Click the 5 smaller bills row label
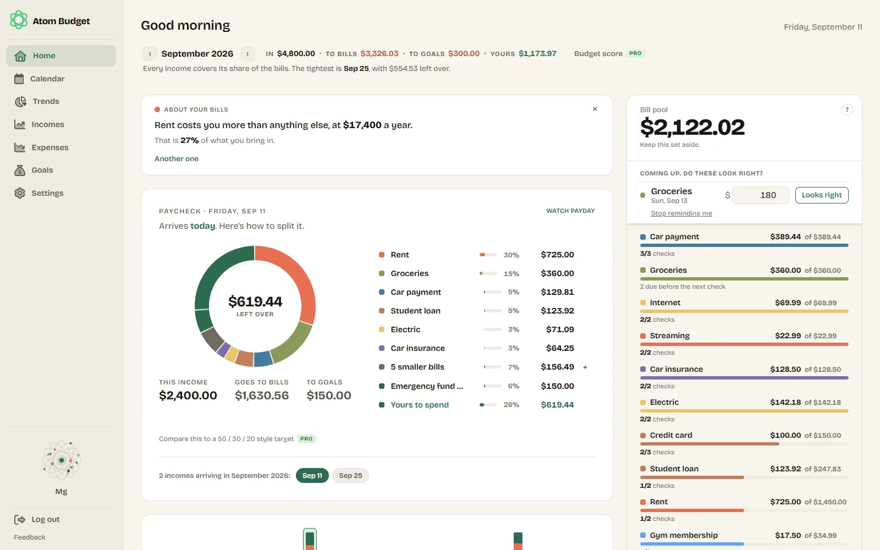The width and height of the screenshot is (880, 550). [417, 367]
